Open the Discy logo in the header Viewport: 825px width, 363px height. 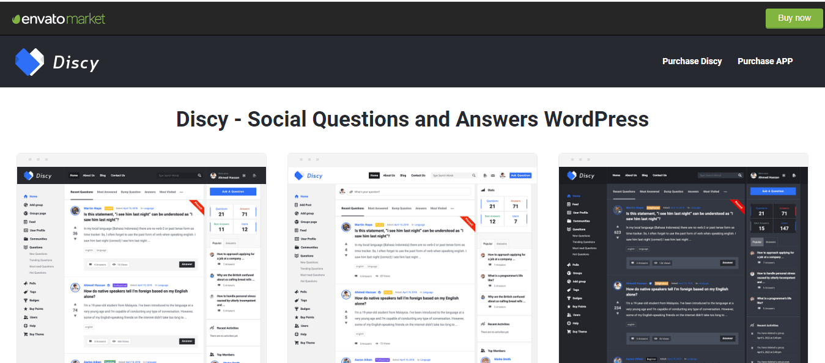click(57, 61)
